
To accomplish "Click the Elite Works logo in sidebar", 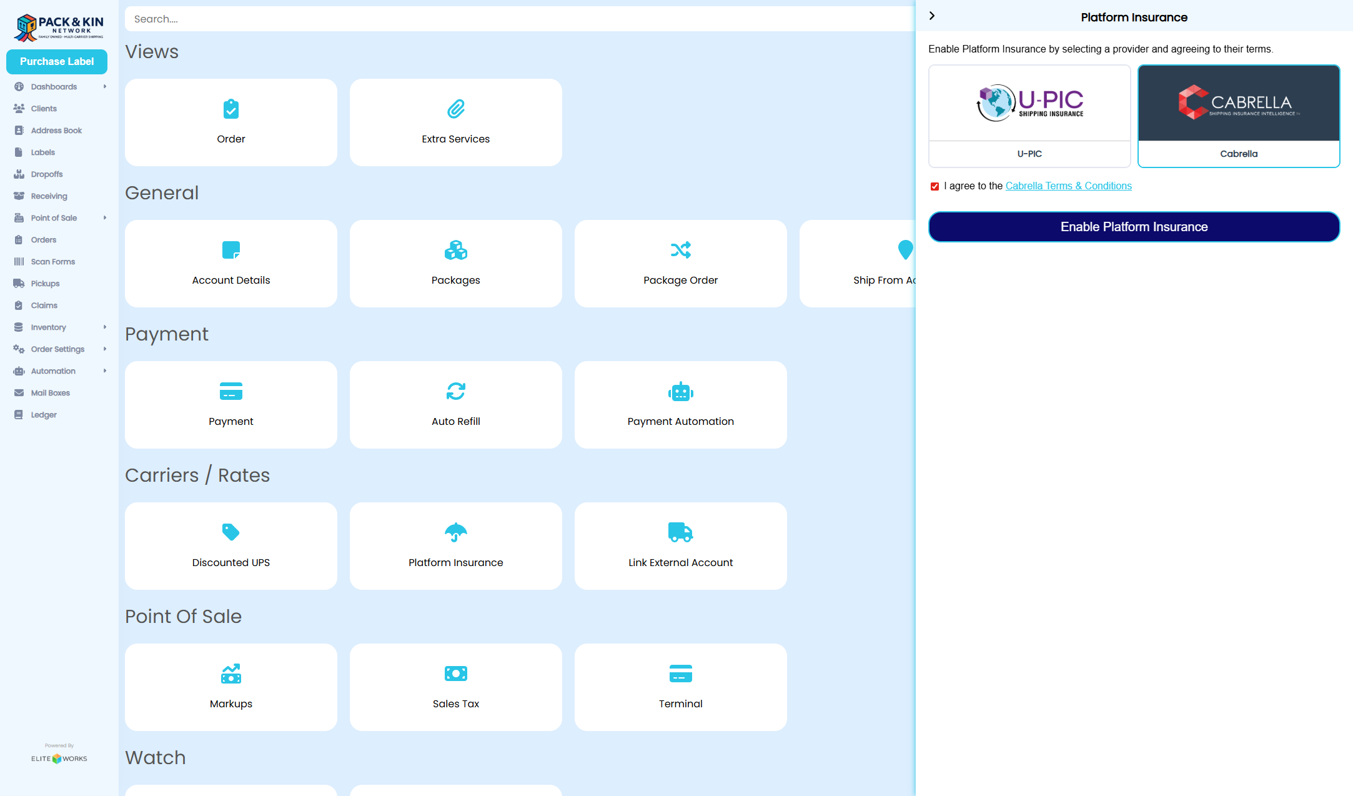I will pyautogui.click(x=59, y=759).
